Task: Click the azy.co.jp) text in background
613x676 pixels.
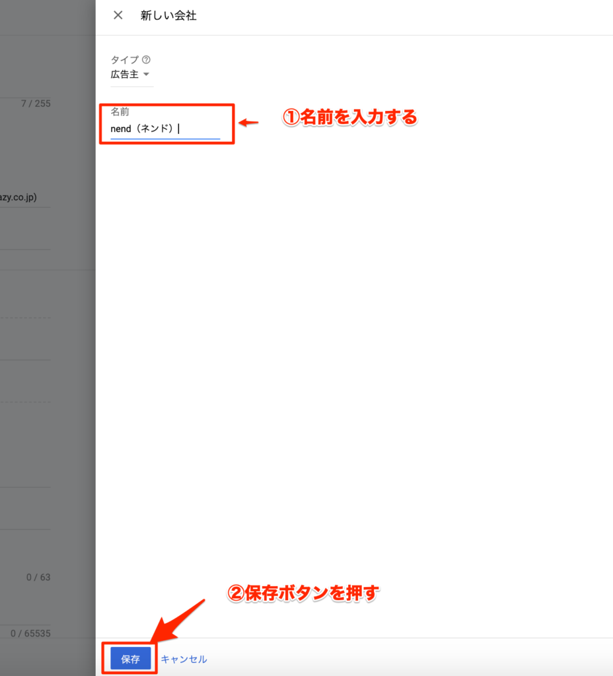Action: (x=18, y=197)
